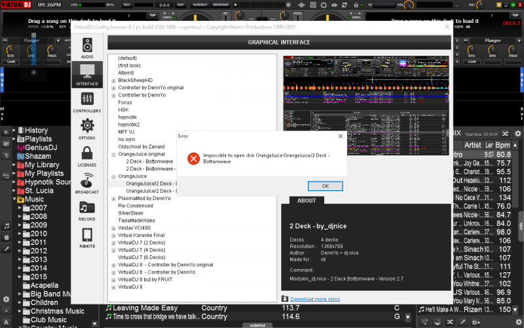This screenshot has width=524, height=328.
Task: Open the Remote config section
Action: pos(87,237)
